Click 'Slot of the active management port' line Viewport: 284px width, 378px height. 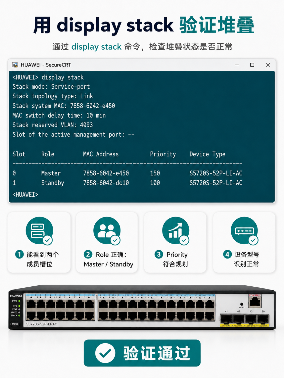click(73, 135)
